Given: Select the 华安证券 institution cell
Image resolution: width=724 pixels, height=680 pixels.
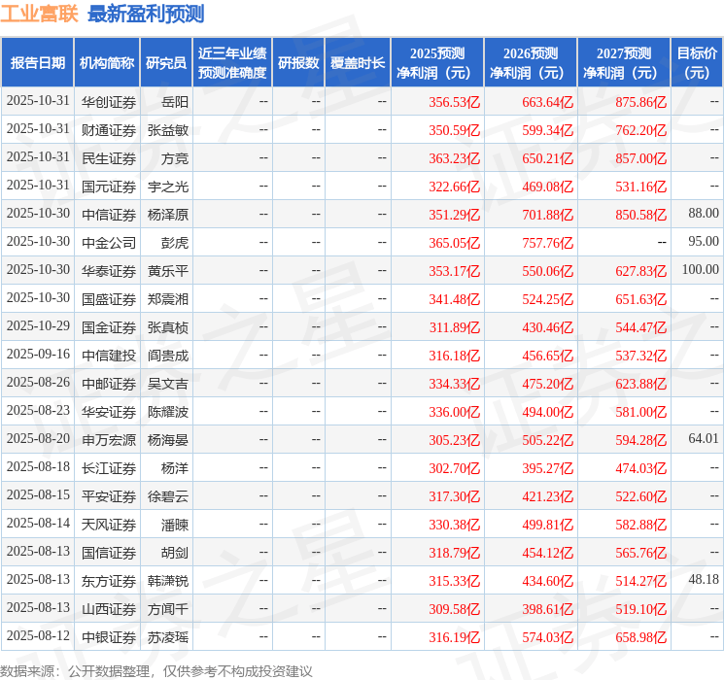Looking at the screenshot, I should pos(109,412).
